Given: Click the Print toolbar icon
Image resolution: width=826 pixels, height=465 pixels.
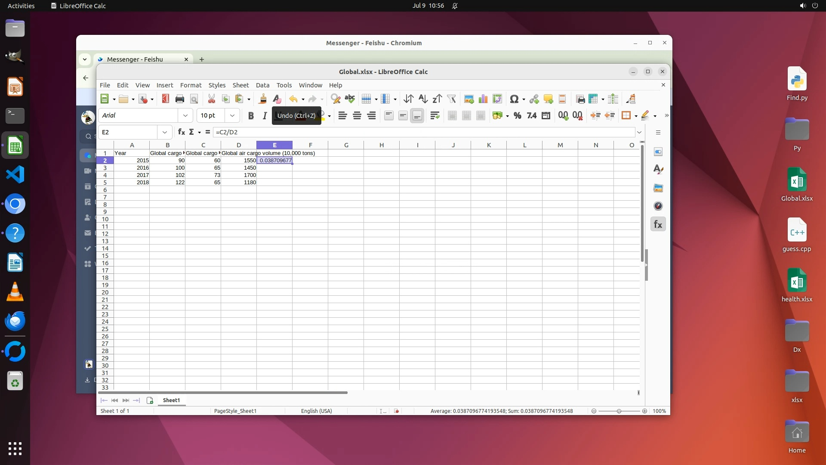Looking at the screenshot, I should tap(180, 99).
